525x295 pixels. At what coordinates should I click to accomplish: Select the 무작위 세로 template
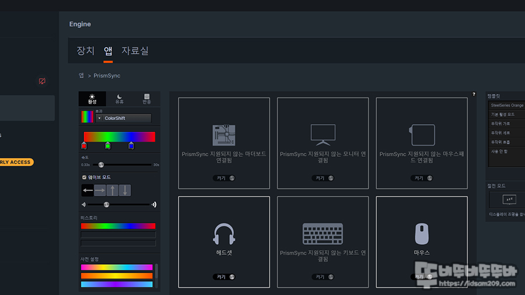pos(507,133)
